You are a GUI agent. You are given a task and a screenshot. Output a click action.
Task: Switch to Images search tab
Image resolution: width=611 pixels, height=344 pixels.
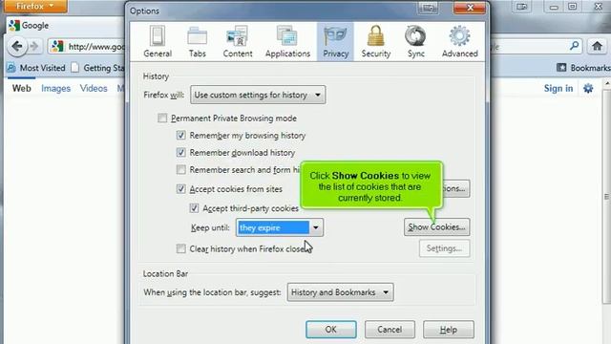click(x=55, y=88)
